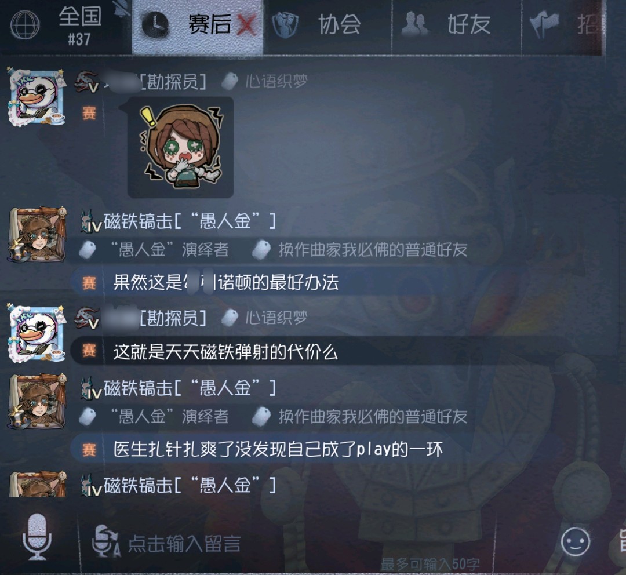Click the globe icon for 全国 channel

coord(25,25)
